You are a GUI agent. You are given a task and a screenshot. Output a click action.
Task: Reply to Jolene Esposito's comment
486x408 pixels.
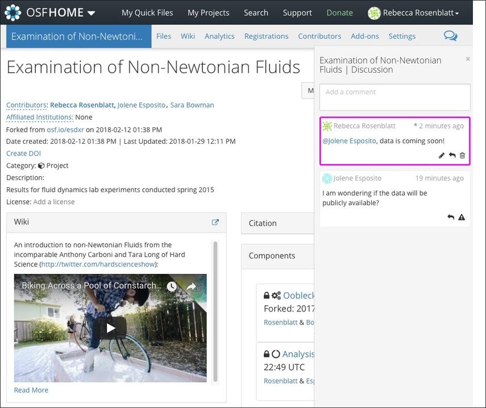(x=451, y=217)
